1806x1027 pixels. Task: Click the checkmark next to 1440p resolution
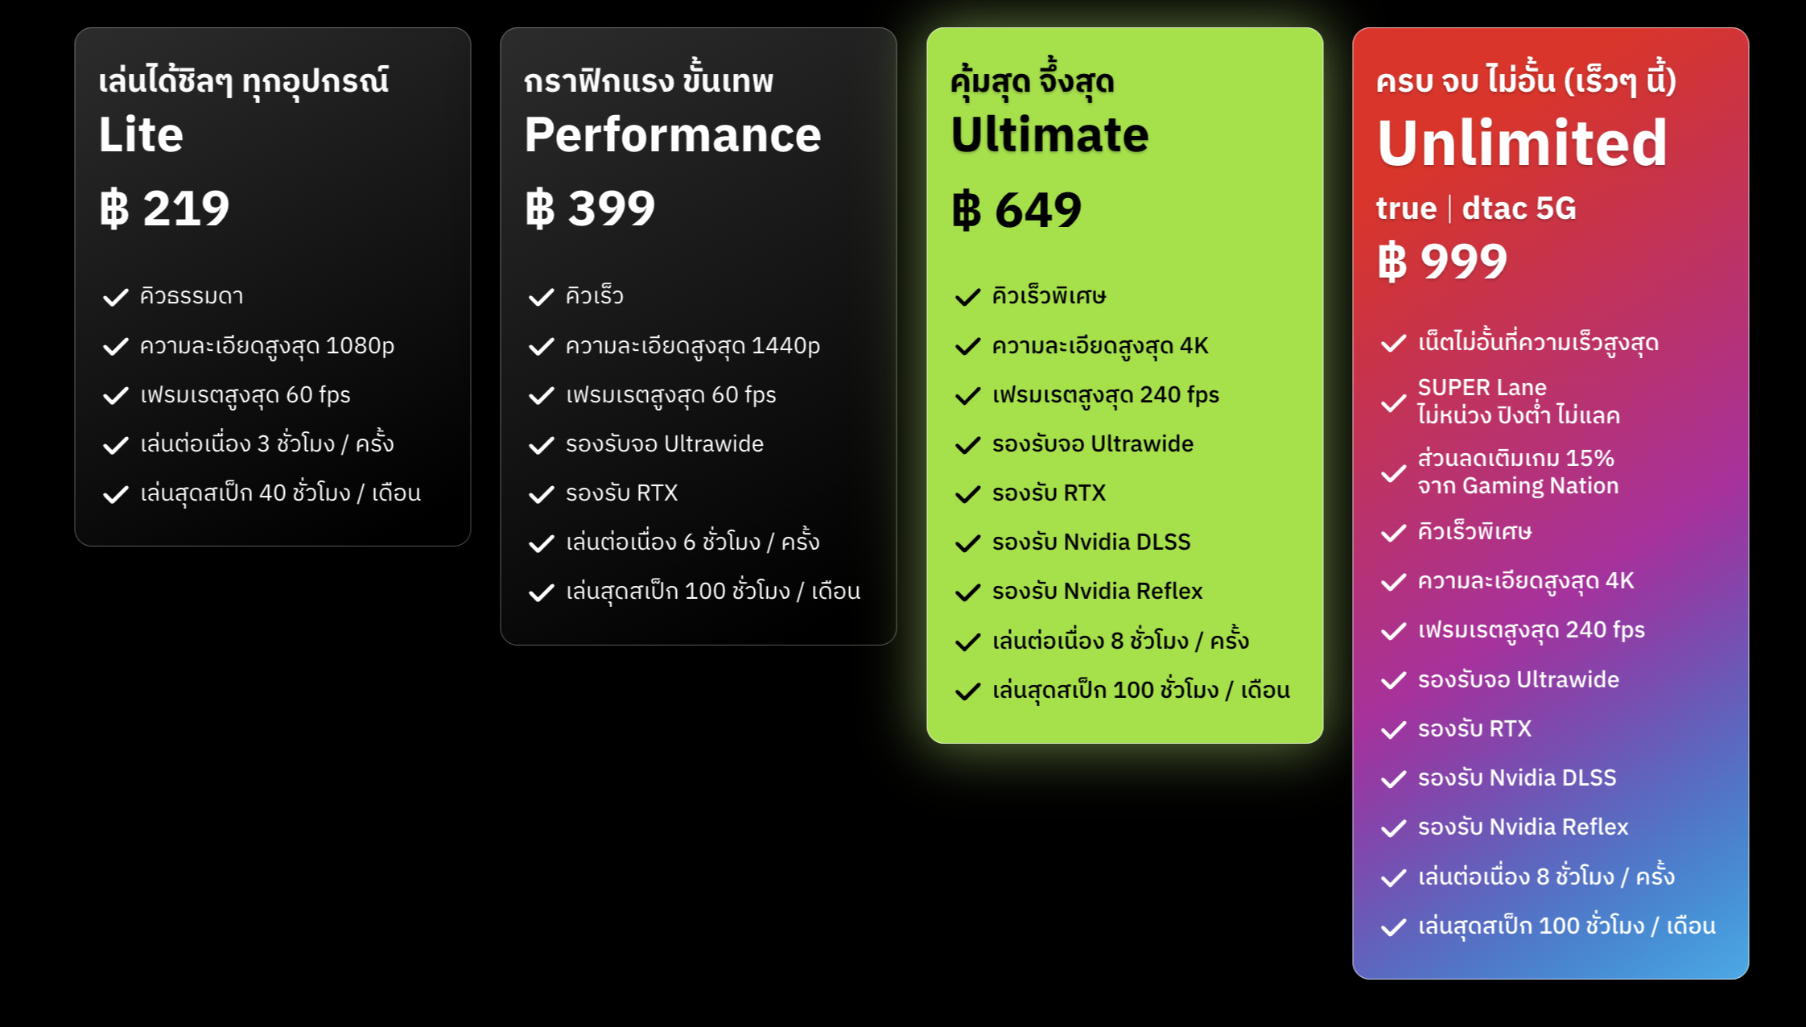click(x=542, y=346)
